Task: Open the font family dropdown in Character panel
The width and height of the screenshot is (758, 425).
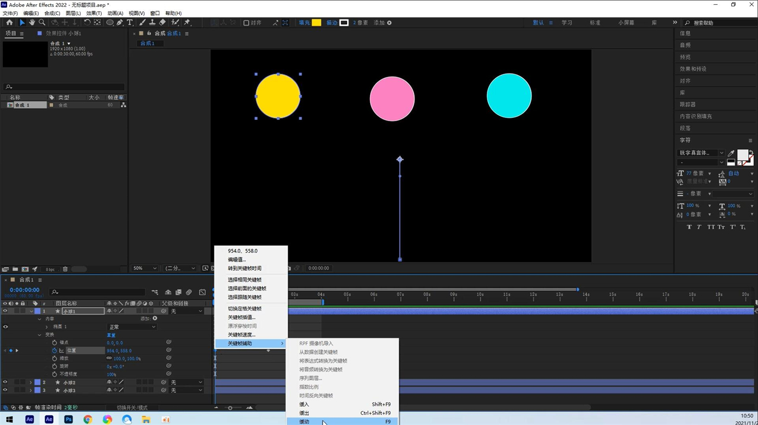Action: click(x=701, y=153)
